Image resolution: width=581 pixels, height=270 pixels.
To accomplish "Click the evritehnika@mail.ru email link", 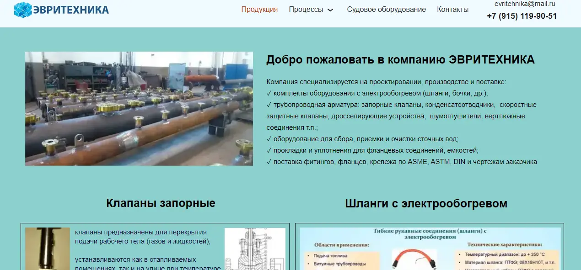I will point(525,4).
